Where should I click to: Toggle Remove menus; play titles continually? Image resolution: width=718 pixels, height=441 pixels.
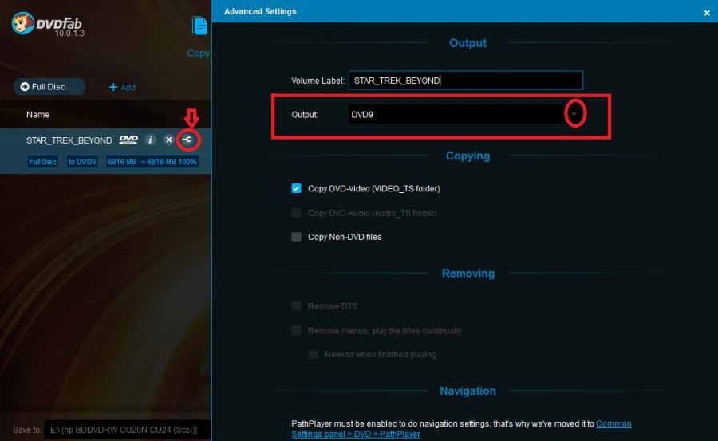pyautogui.click(x=296, y=330)
